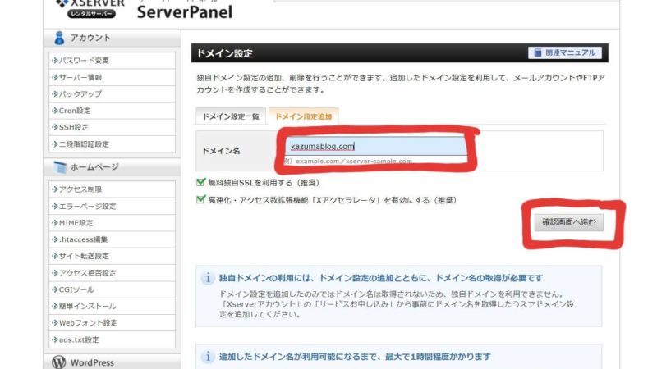The width and height of the screenshot is (657, 369).
Task: Click the example.com sample hint text
Action: click(x=349, y=161)
